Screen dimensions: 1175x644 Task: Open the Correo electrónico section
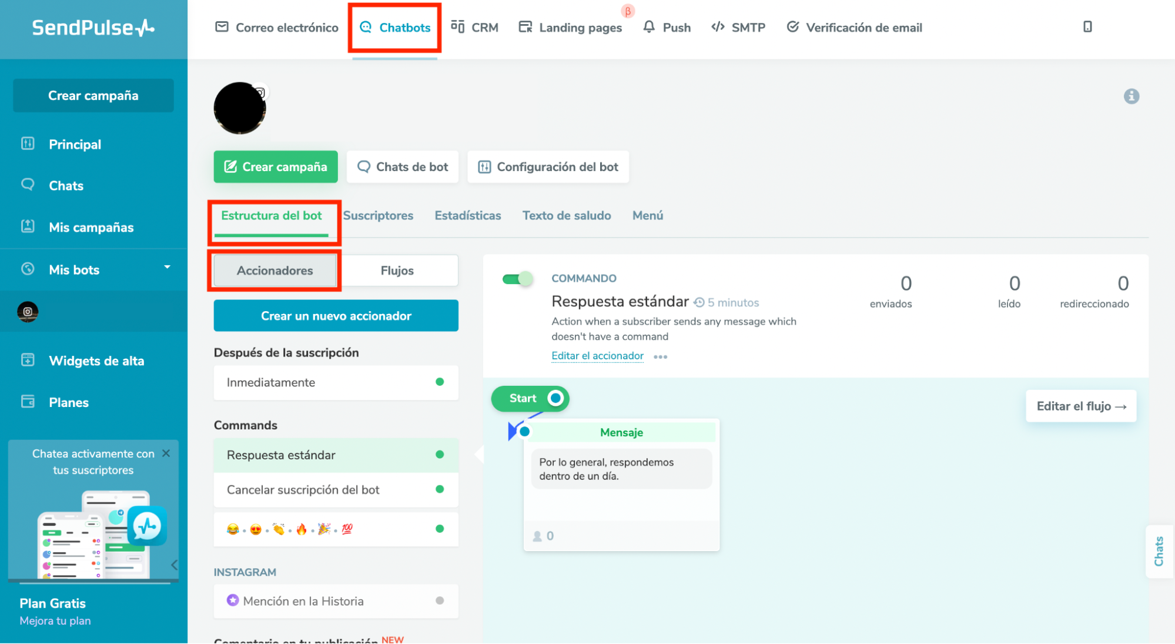tap(277, 28)
